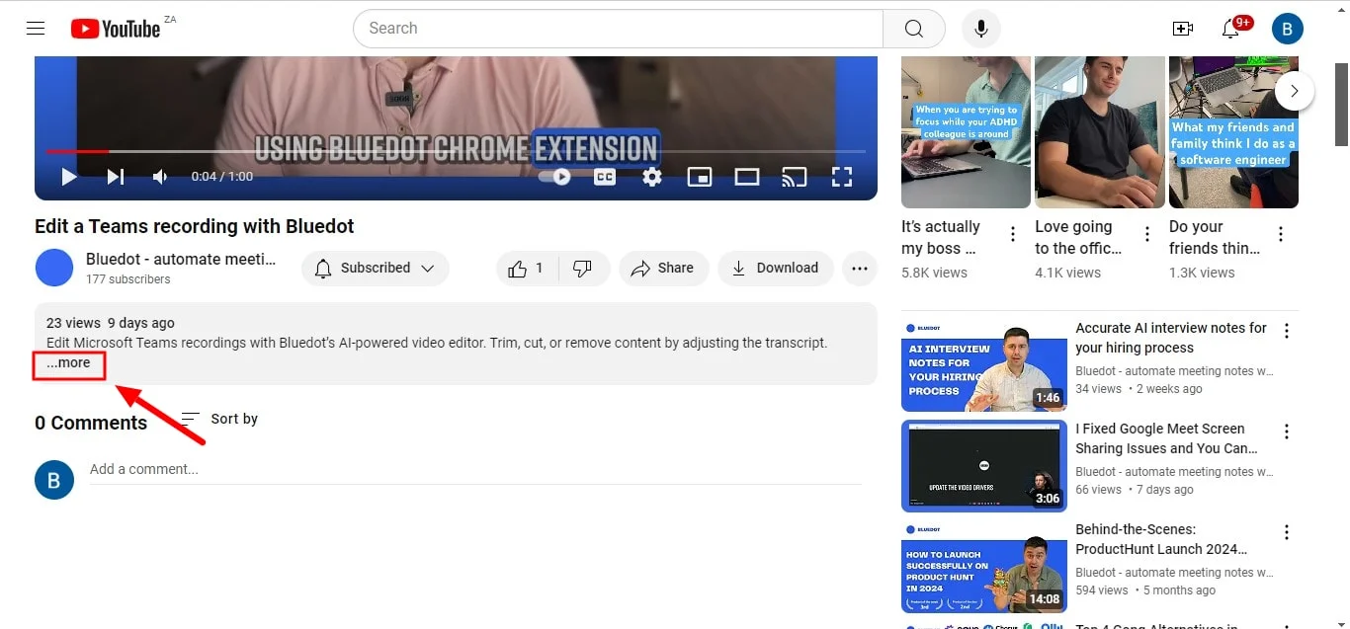
Task: Toggle the autoplay switch
Action: tap(555, 177)
